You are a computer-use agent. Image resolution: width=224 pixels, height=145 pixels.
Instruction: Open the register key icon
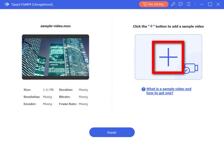(173, 4)
